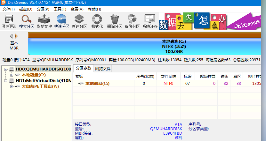
Task: Click the E39C4FBD MBR signature value
Action: coord(173,133)
